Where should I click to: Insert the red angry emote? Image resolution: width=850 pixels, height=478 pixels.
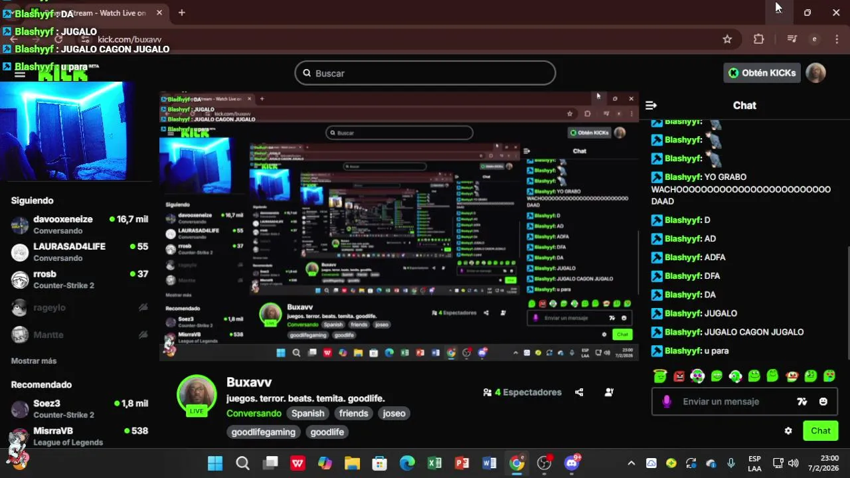click(x=679, y=376)
